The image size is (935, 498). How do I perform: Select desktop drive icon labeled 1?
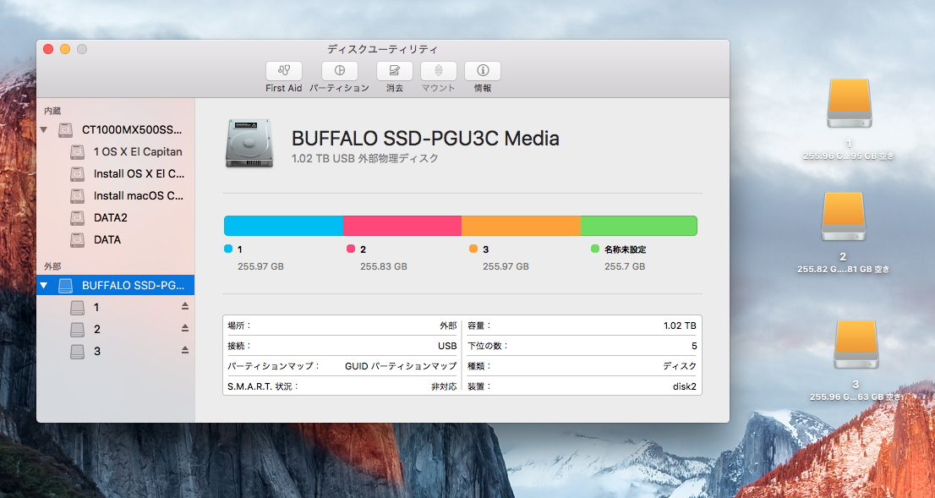click(848, 105)
